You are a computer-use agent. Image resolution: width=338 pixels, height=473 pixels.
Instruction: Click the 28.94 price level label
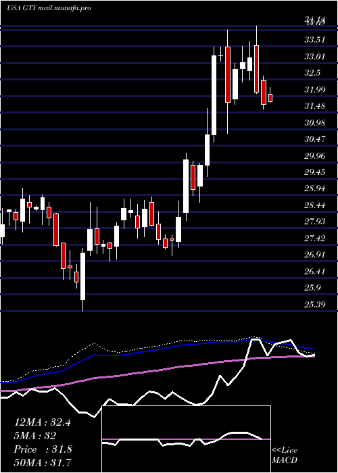315,189
